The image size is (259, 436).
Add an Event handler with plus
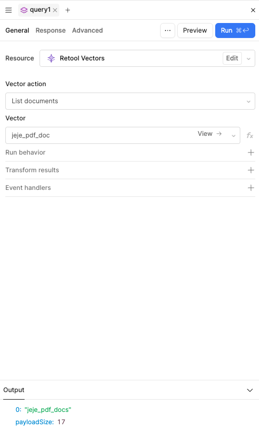(251, 188)
